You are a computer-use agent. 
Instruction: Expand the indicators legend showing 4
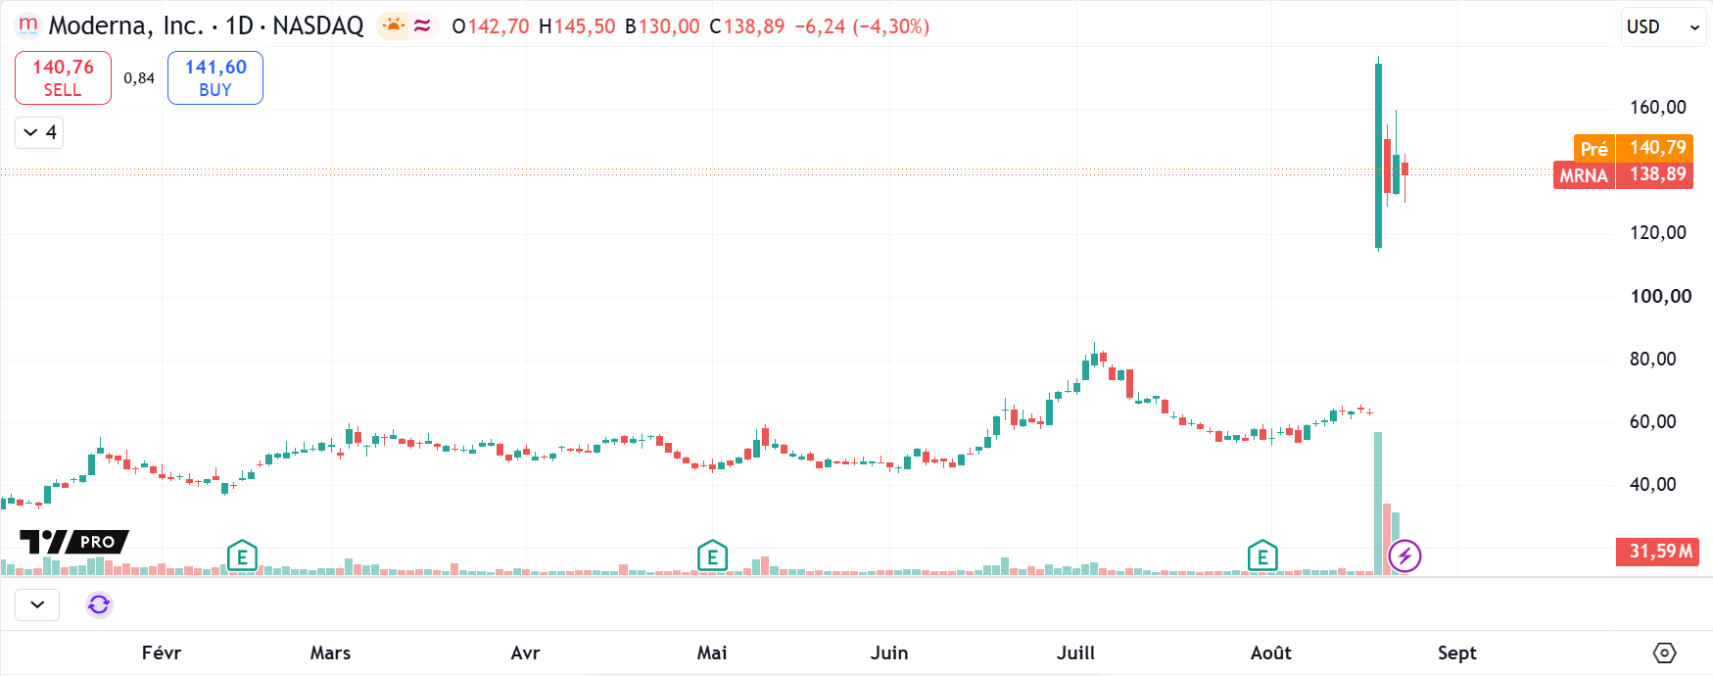39,132
